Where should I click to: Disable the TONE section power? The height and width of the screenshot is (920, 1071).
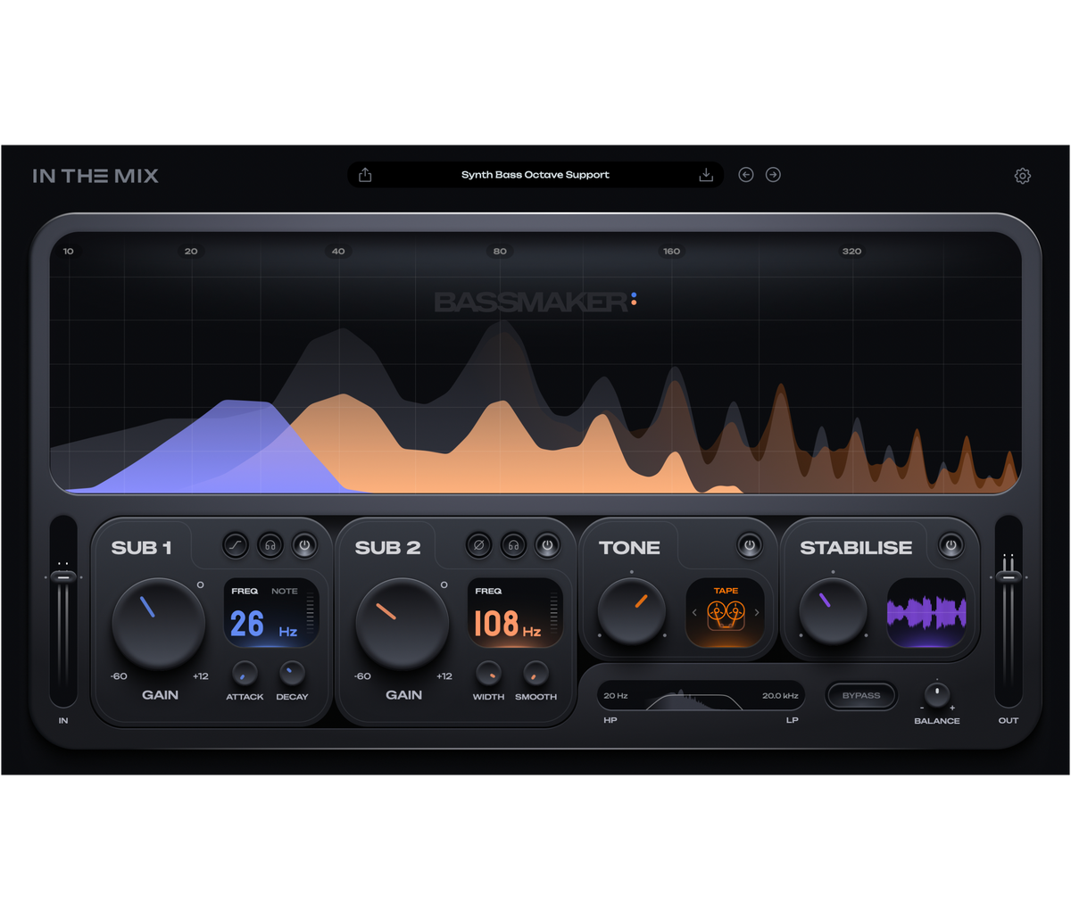[750, 544]
